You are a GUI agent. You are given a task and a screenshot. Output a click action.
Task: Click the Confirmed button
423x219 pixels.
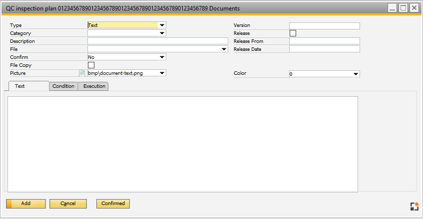click(x=113, y=204)
